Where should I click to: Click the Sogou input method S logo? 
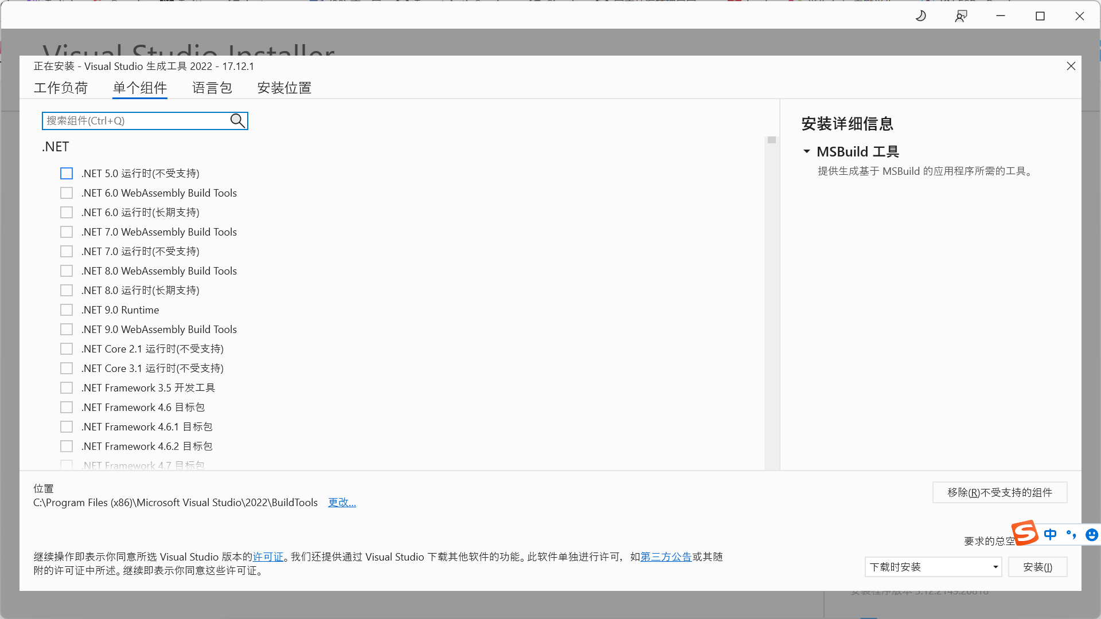click(x=1025, y=532)
